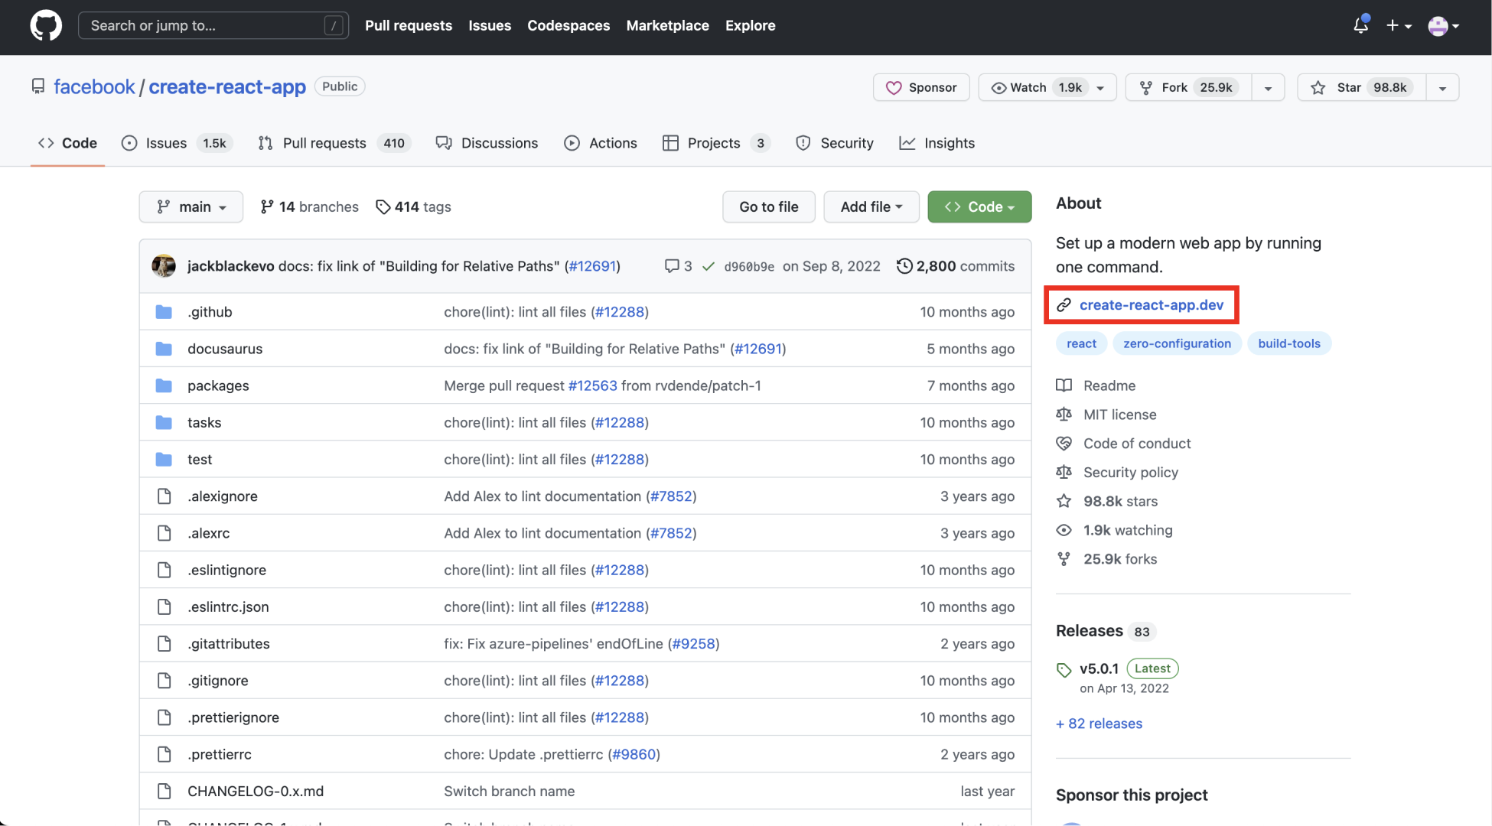Open Marketplace in top navigation
This screenshot has width=1492, height=826.
(667, 25)
